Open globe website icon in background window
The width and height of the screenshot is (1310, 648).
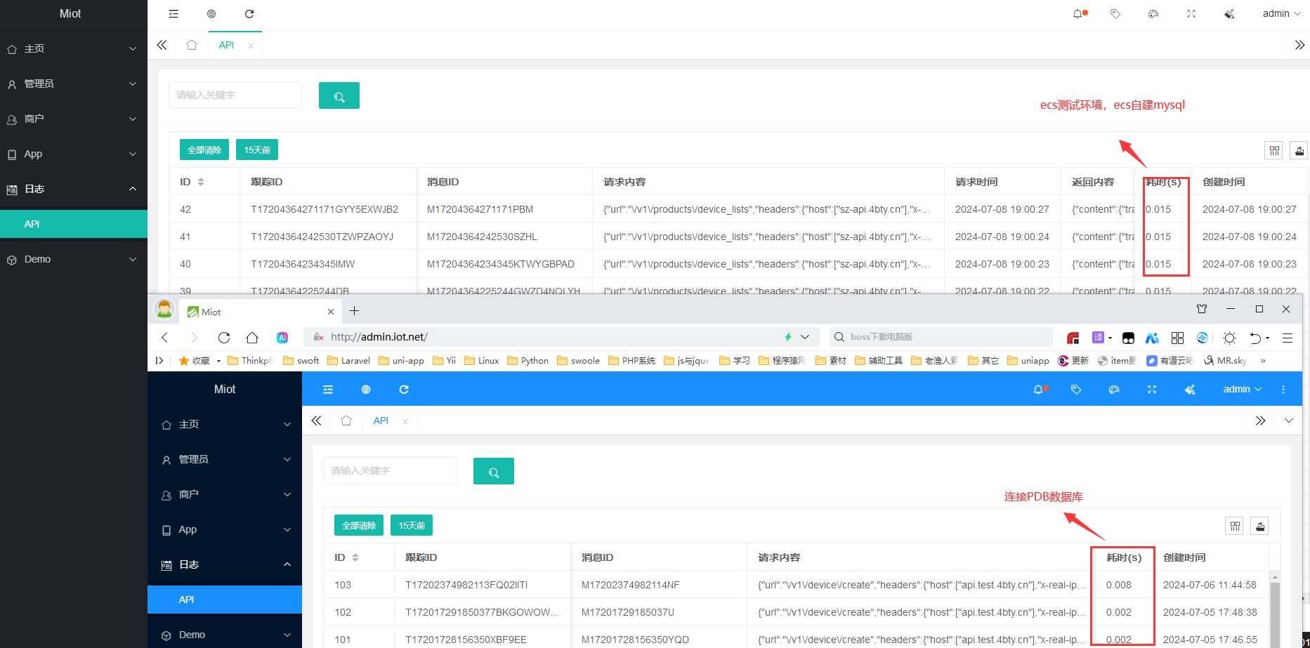tap(211, 14)
